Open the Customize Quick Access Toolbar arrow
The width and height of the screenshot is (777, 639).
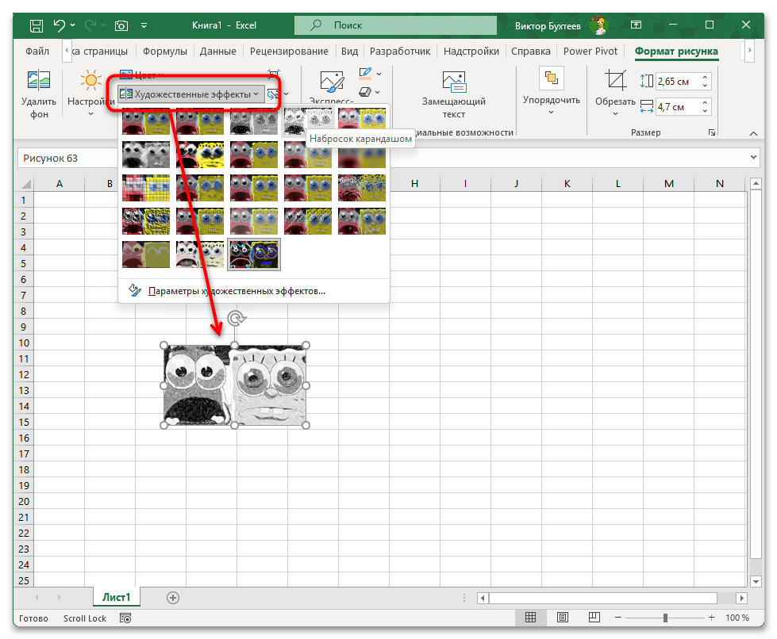[144, 25]
